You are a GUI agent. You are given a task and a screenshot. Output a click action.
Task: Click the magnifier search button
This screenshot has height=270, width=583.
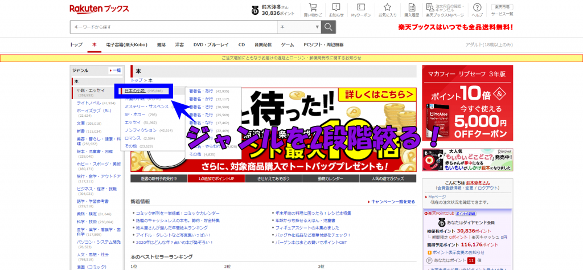[329, 27]
